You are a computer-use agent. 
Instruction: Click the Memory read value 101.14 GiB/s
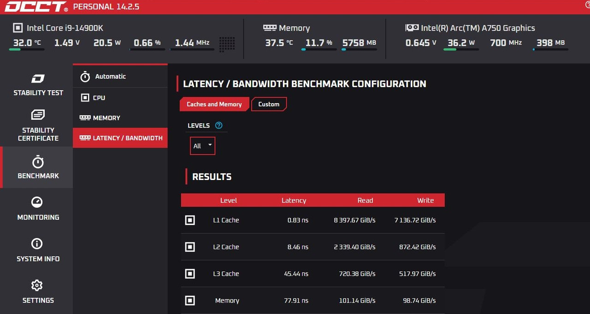357,300
